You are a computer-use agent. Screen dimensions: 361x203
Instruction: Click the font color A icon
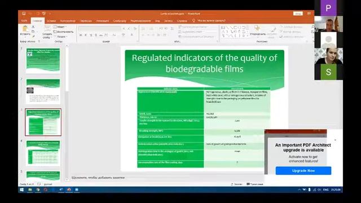point(132,35)
